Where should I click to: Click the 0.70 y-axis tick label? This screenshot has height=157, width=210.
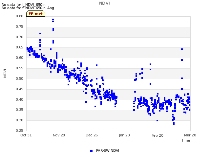[20, 37]
